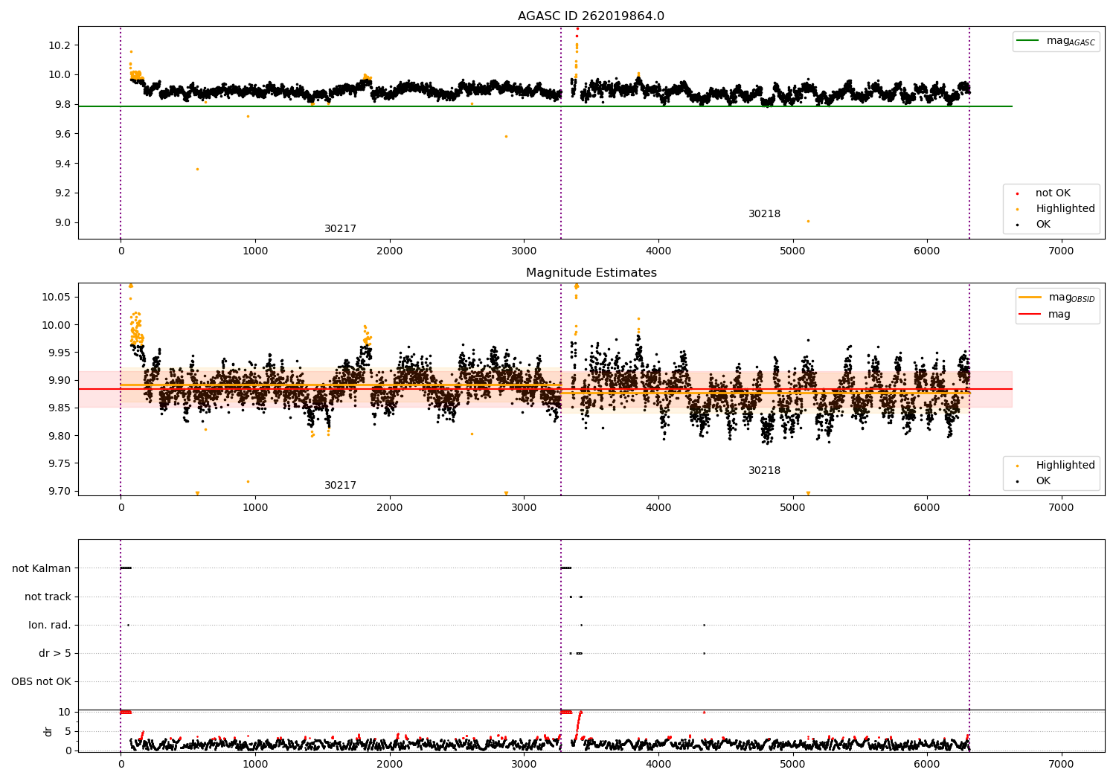Click the orange mag OBSID legend line swatch
Viewport: 1116px width, 781px height.
(x=1030, y=298)
